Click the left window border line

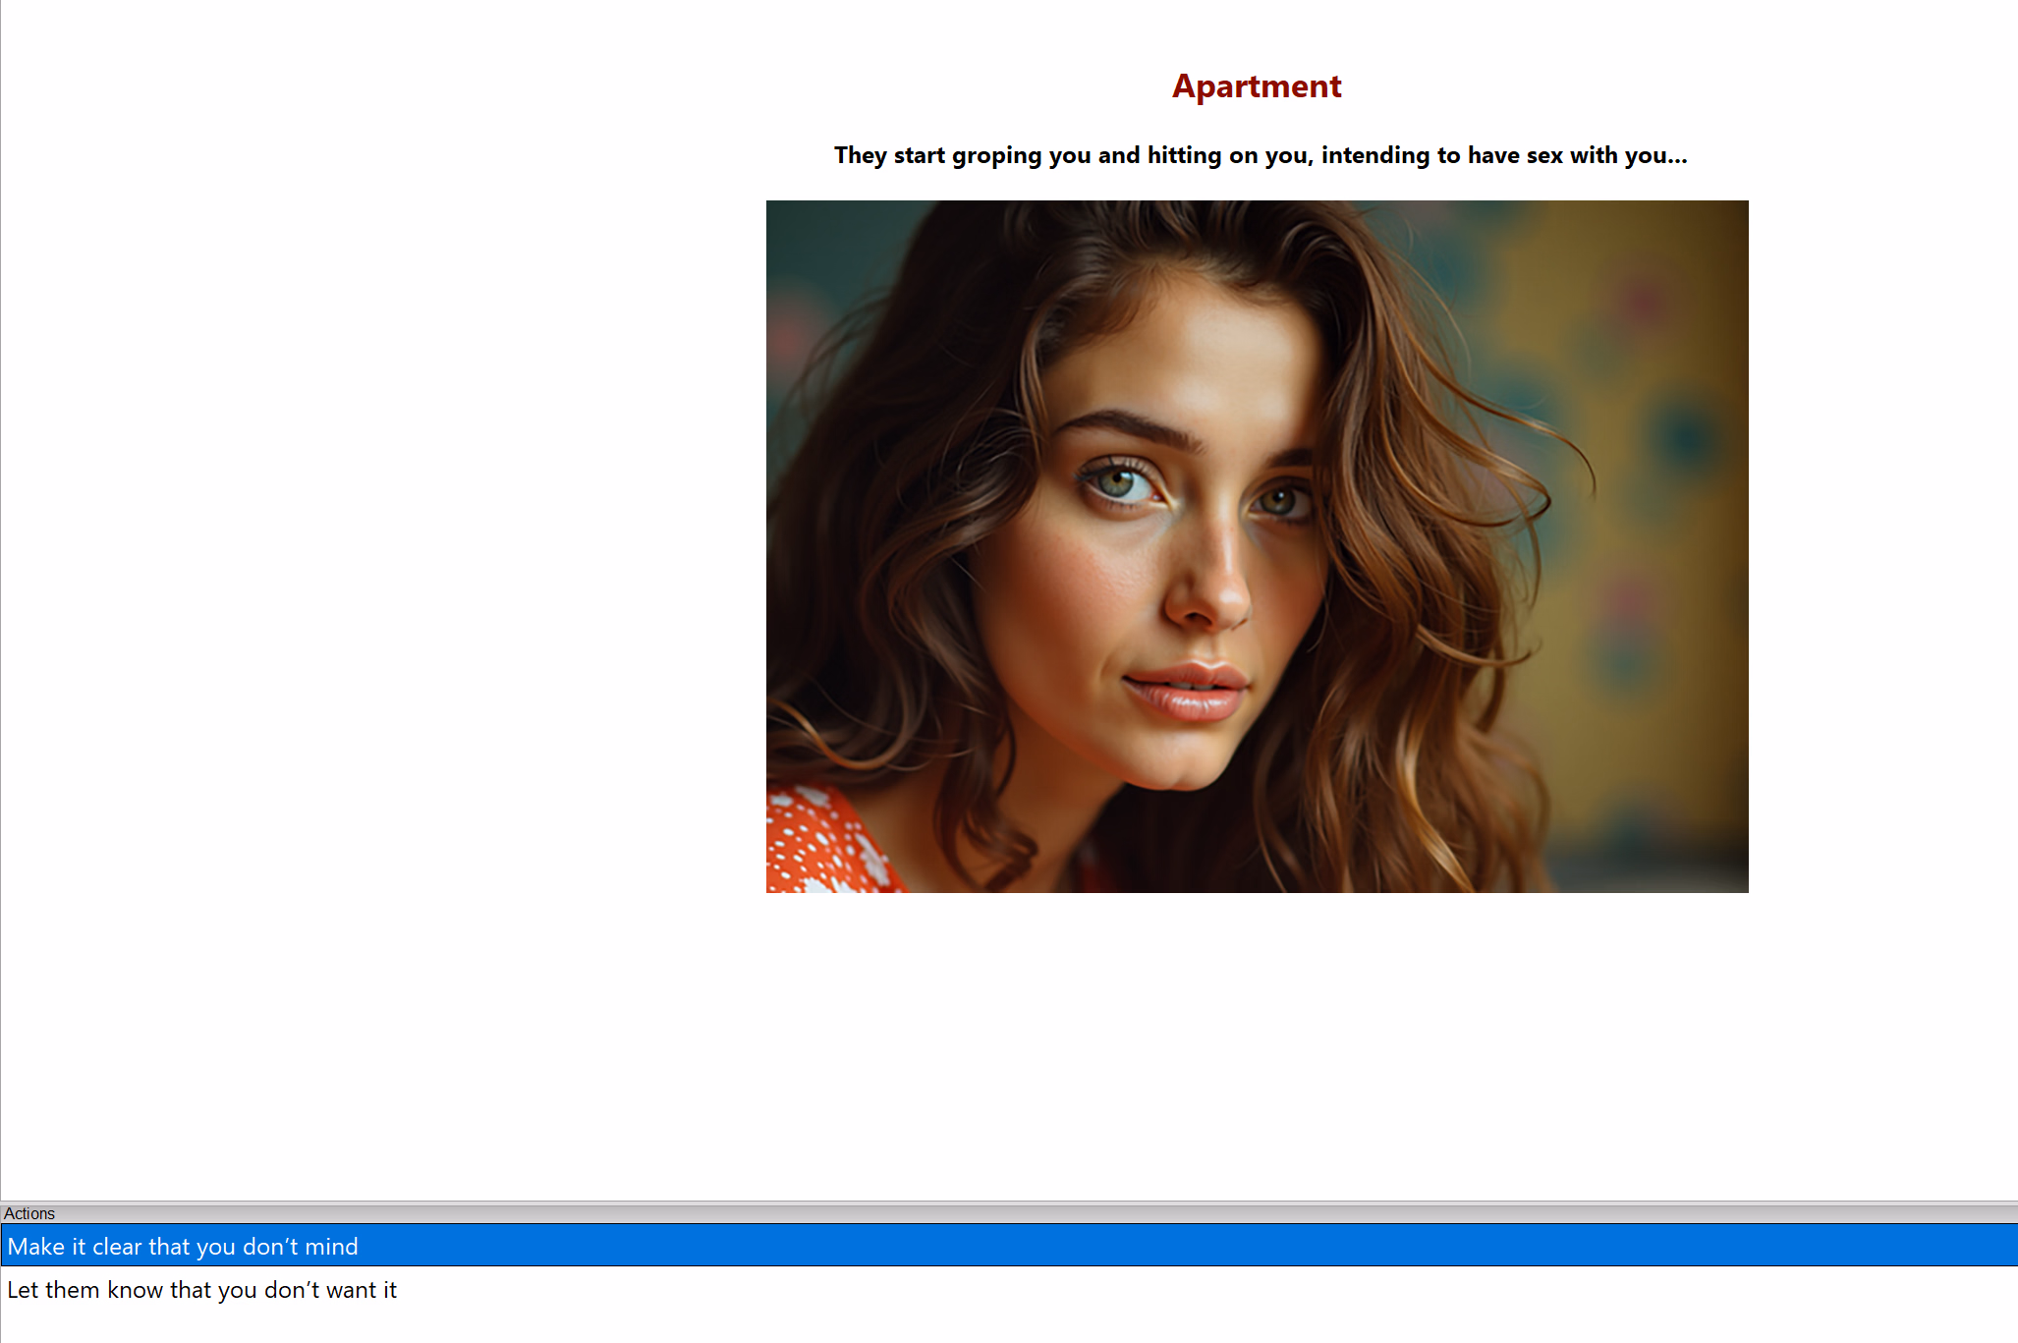[x=1, y=589]
